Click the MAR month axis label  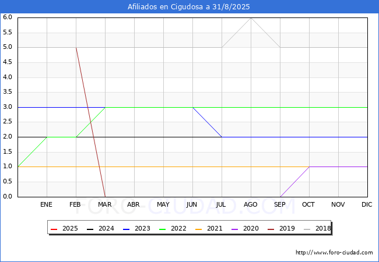coord(104,204)
